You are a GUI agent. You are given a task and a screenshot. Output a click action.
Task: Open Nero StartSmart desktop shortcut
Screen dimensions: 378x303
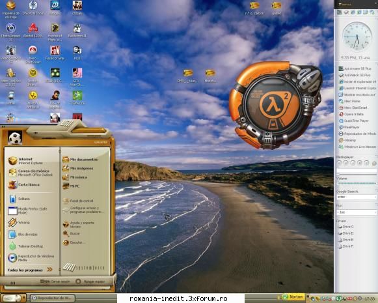pyautogui.click(x=33, y=54)
